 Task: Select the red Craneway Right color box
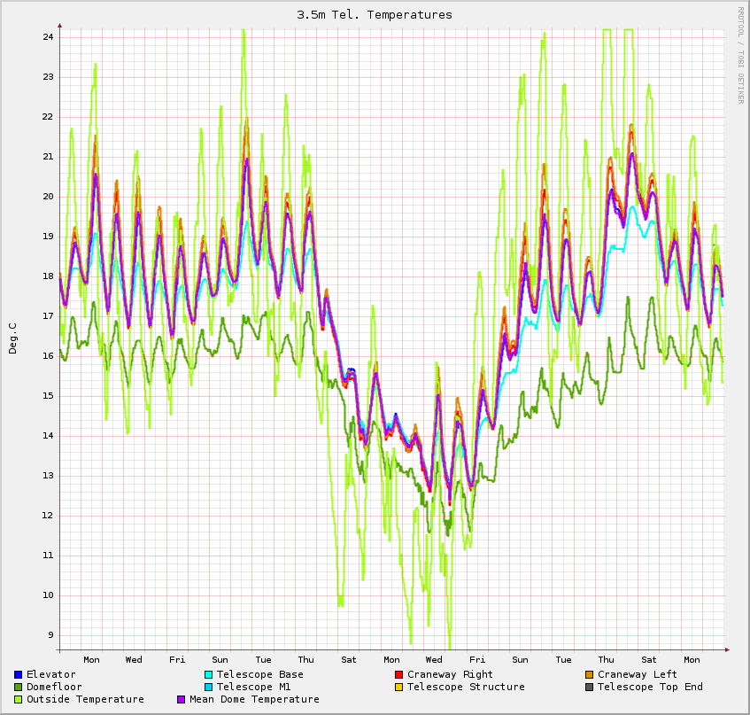point(398,675)
